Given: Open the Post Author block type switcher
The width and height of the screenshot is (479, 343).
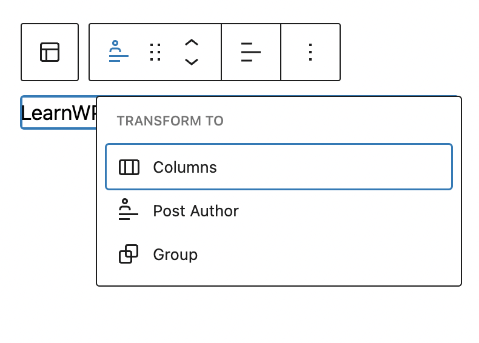Looking at the screenshot, I should [x=118, y=52].
